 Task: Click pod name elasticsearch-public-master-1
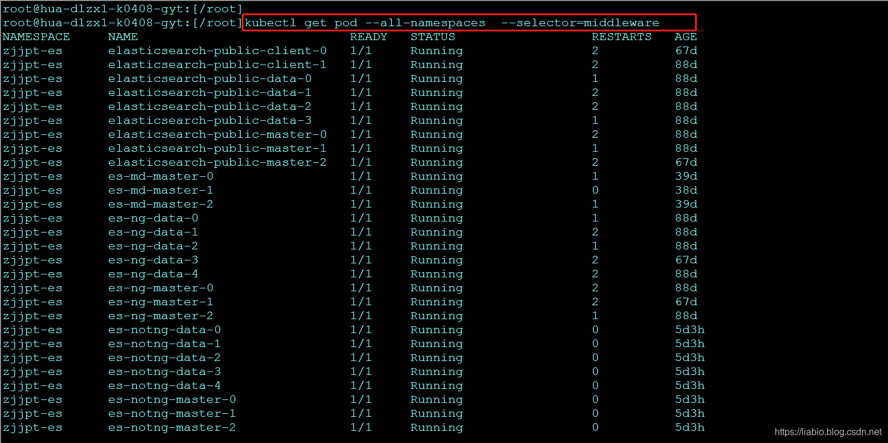(x=217, y=148)
